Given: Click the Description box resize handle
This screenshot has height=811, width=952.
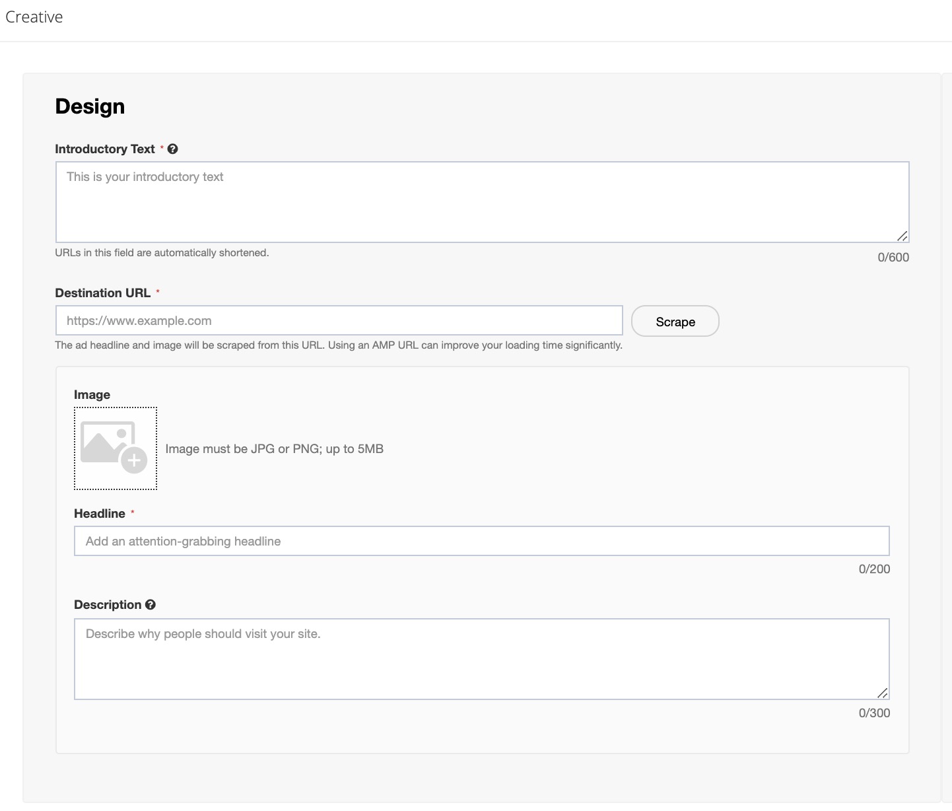Looking at the screenshot, I should (x=882, y=693).
